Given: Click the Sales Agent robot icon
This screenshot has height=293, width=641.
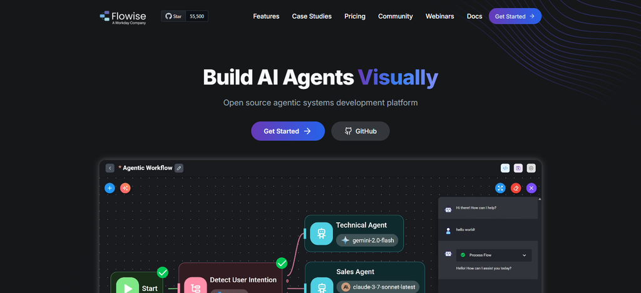Looking at the screenshot, I should 322,286.
